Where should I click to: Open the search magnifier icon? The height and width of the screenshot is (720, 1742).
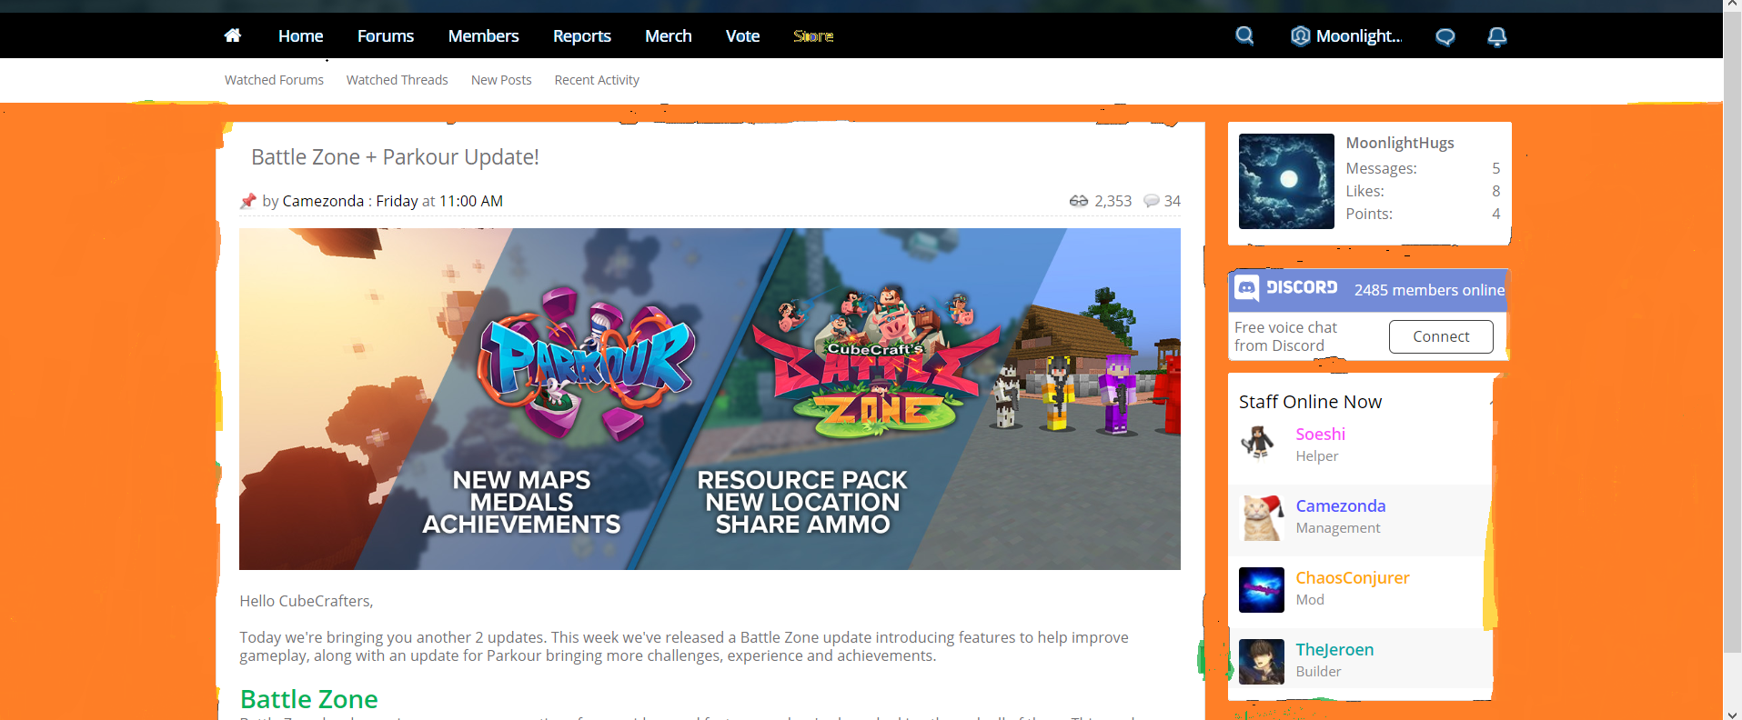click(x=1244, y=36)
